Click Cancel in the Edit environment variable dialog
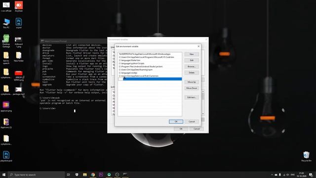 pyautogui.click(x=192, y=122)
